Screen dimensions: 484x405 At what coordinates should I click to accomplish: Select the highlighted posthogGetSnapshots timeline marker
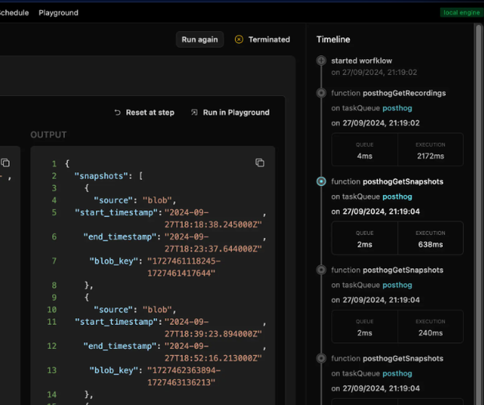(x=321, y=181)
